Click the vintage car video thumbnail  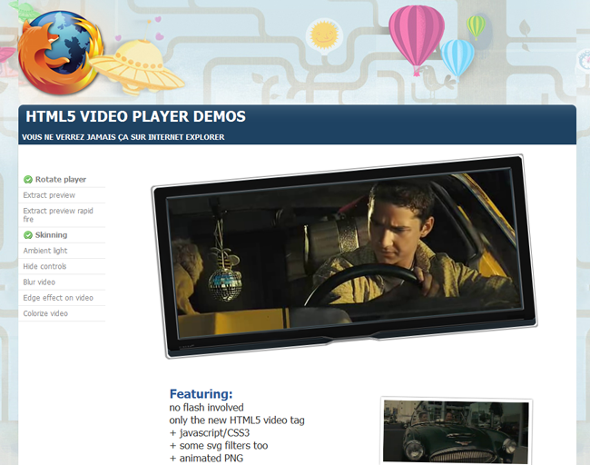pos(455,432)
